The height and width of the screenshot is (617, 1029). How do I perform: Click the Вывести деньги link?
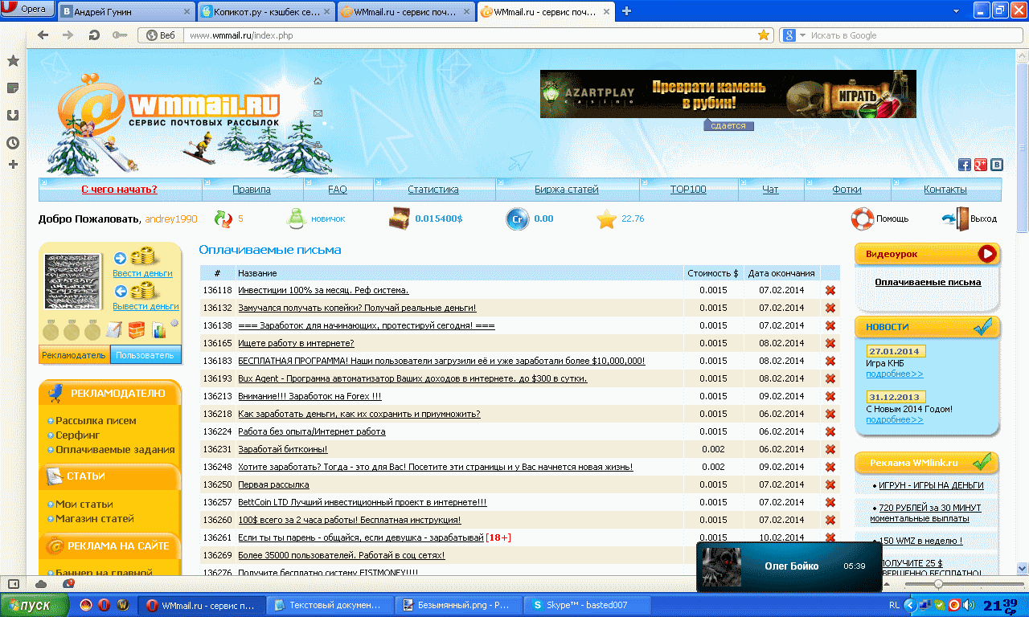pos(146,306)
